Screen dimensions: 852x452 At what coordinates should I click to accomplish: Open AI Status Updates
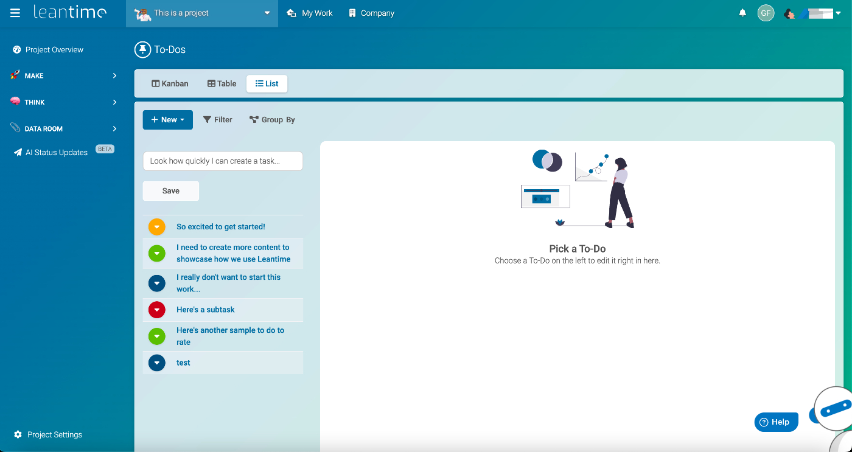[56, 153]
